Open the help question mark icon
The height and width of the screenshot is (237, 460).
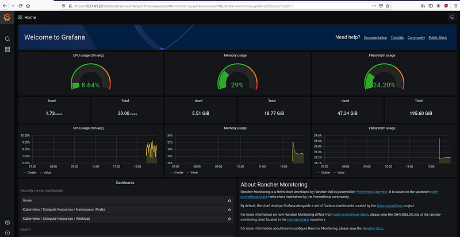[x=7, y=232]
